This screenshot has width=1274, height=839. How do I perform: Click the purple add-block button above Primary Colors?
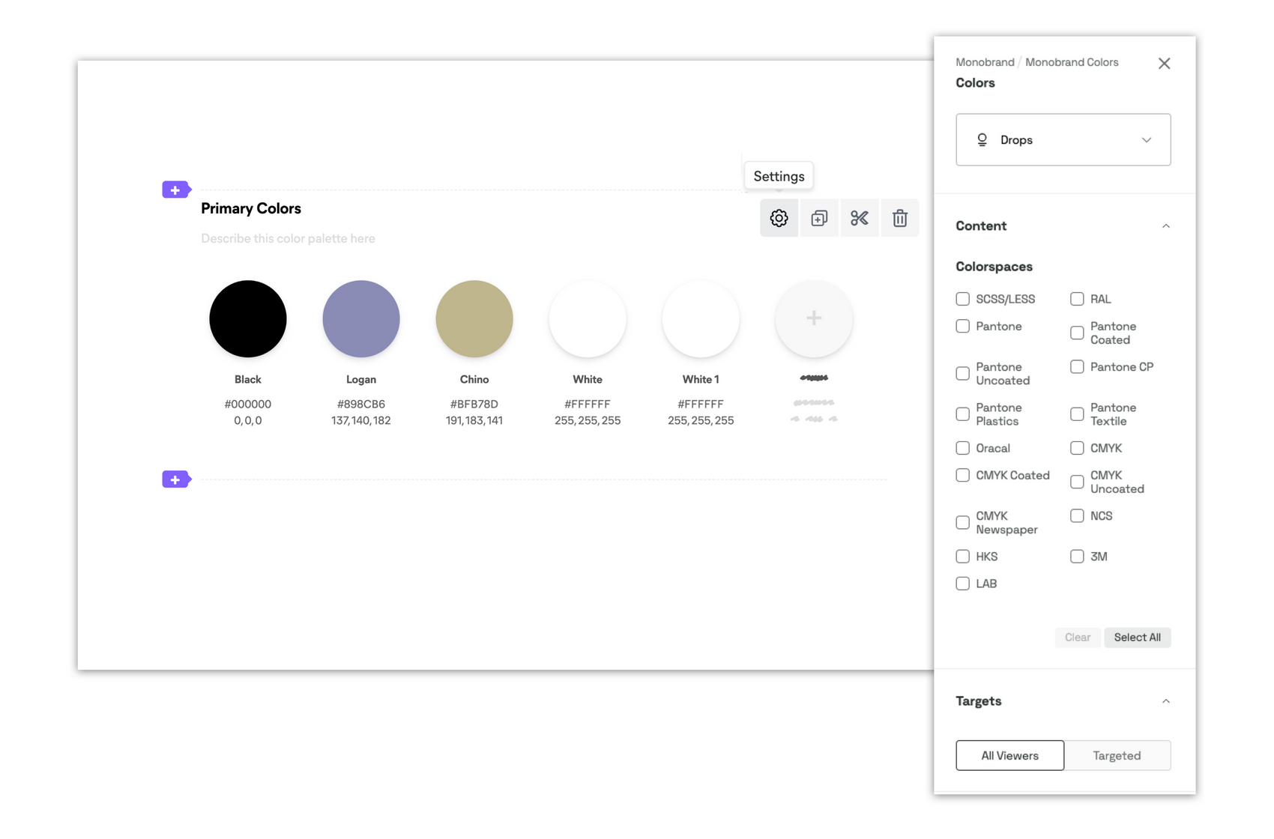click(x=176, y=190)
